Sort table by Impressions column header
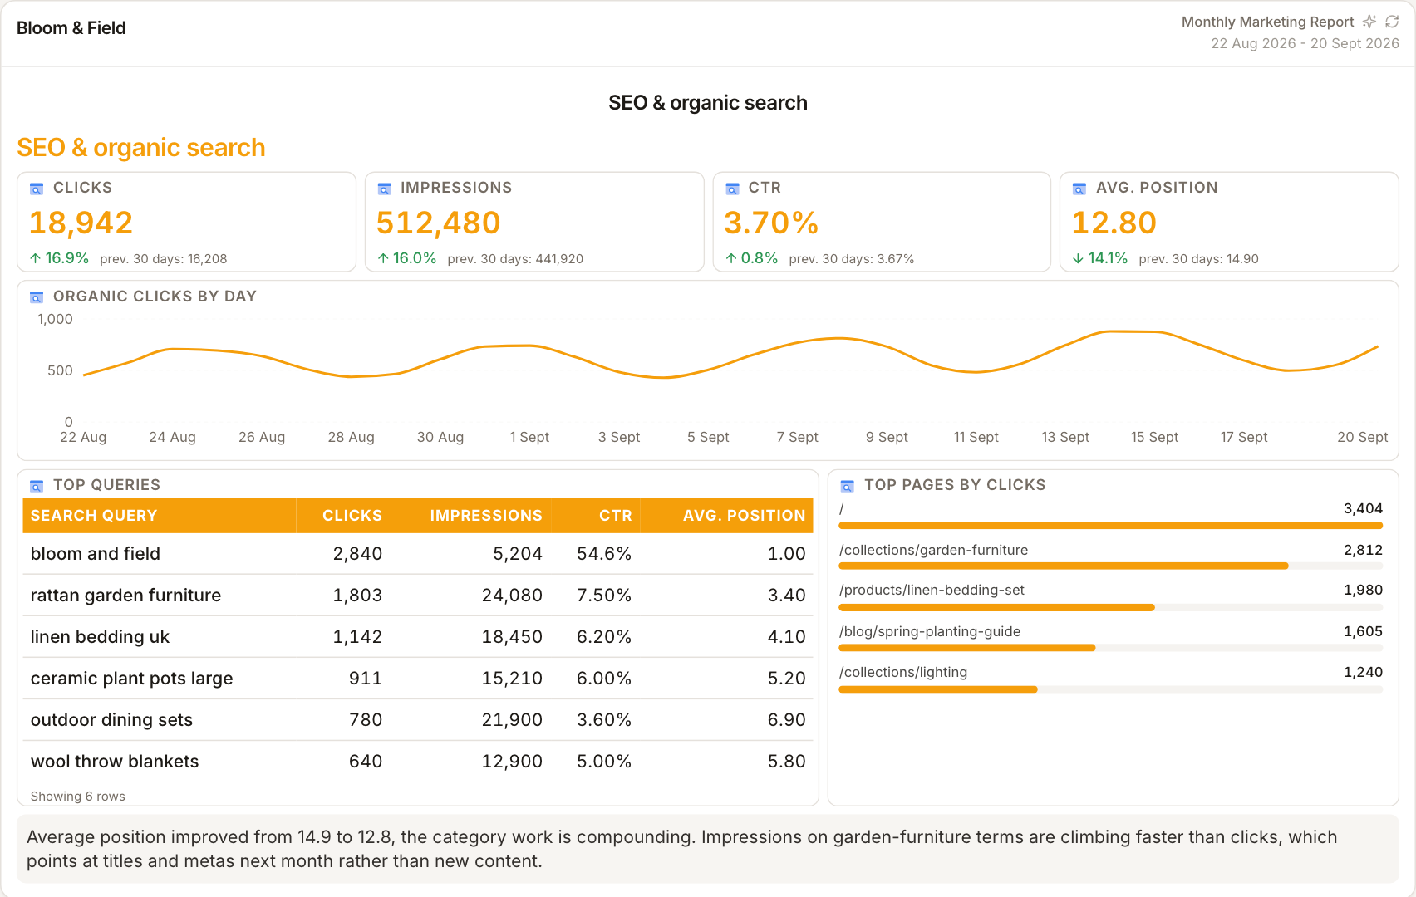 coord(471,516)
